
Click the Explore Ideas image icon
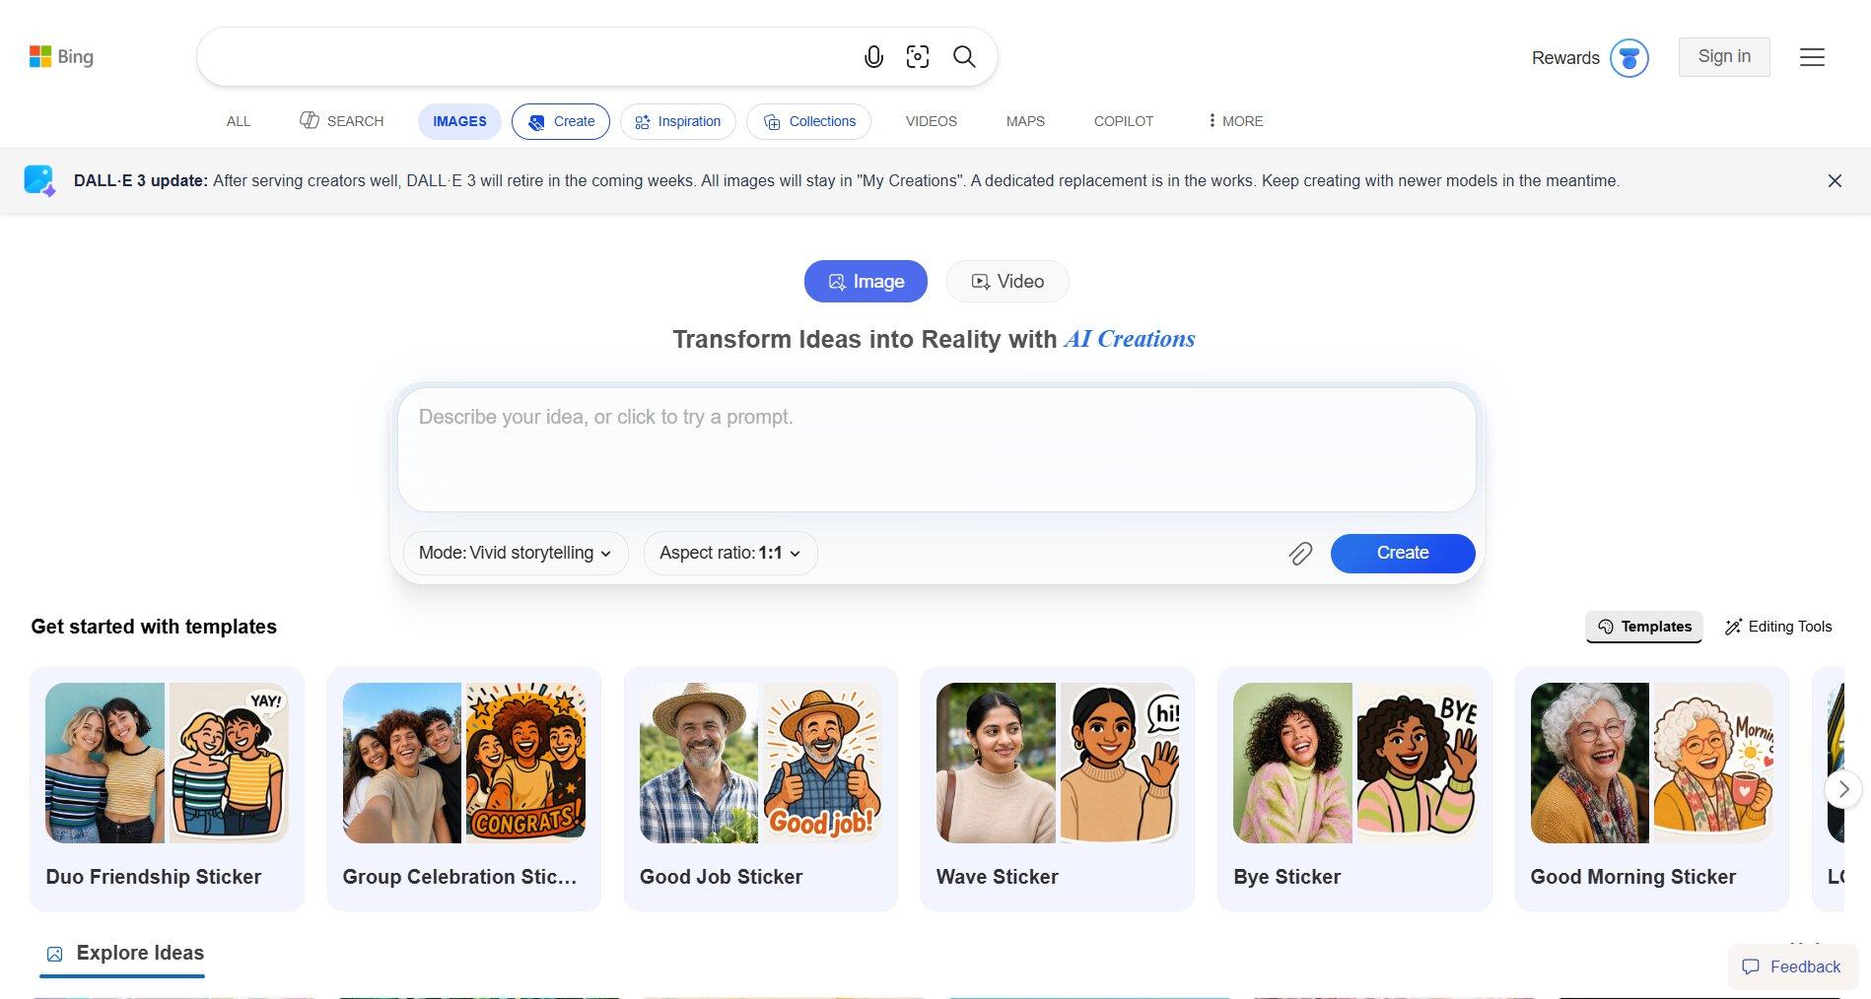[55, 954]
